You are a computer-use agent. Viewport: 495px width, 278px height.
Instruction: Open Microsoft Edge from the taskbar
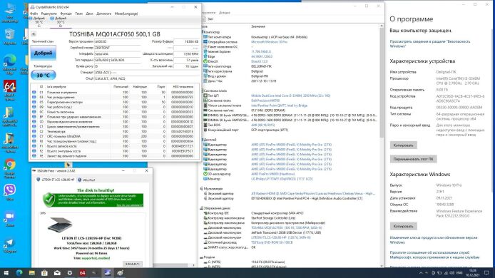[x=19, y=272]
